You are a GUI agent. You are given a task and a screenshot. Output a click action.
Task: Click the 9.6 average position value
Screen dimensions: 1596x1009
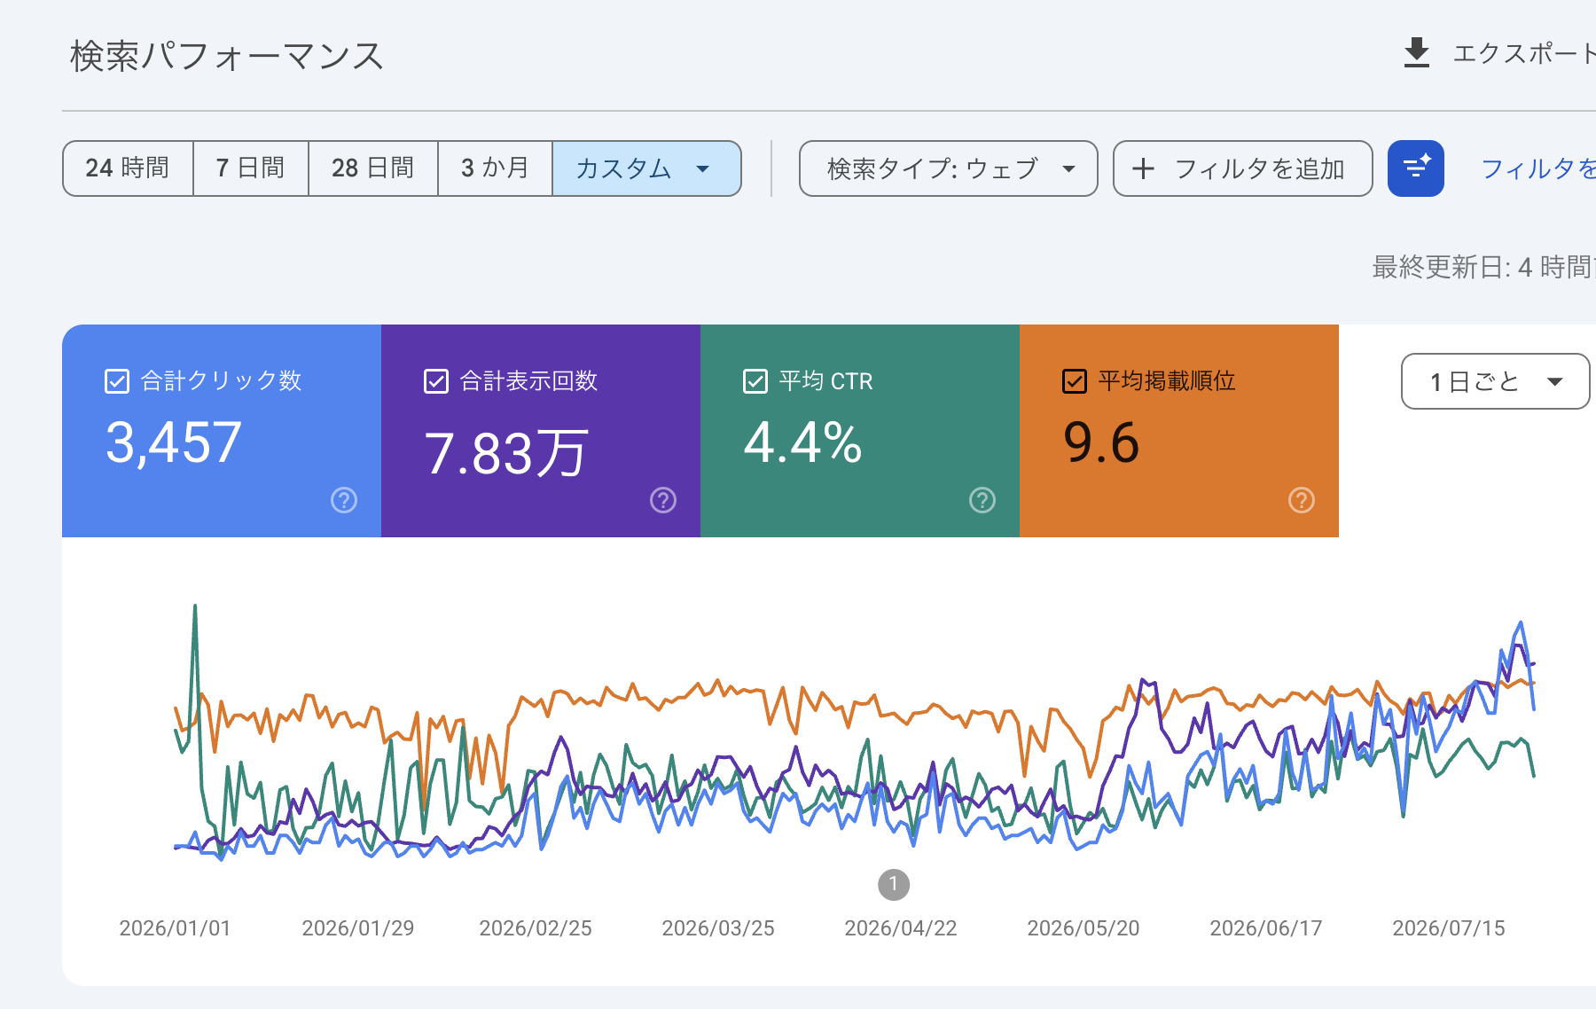(1101, 442)
